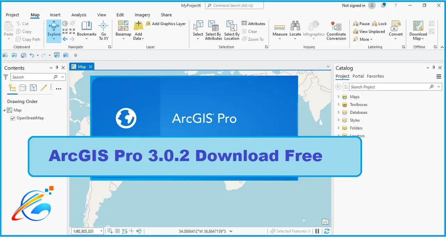Image resolution: width=446 pixels, height=237 pixels.
Task: Switch to List By Editing view
Action: click(44, 88)
